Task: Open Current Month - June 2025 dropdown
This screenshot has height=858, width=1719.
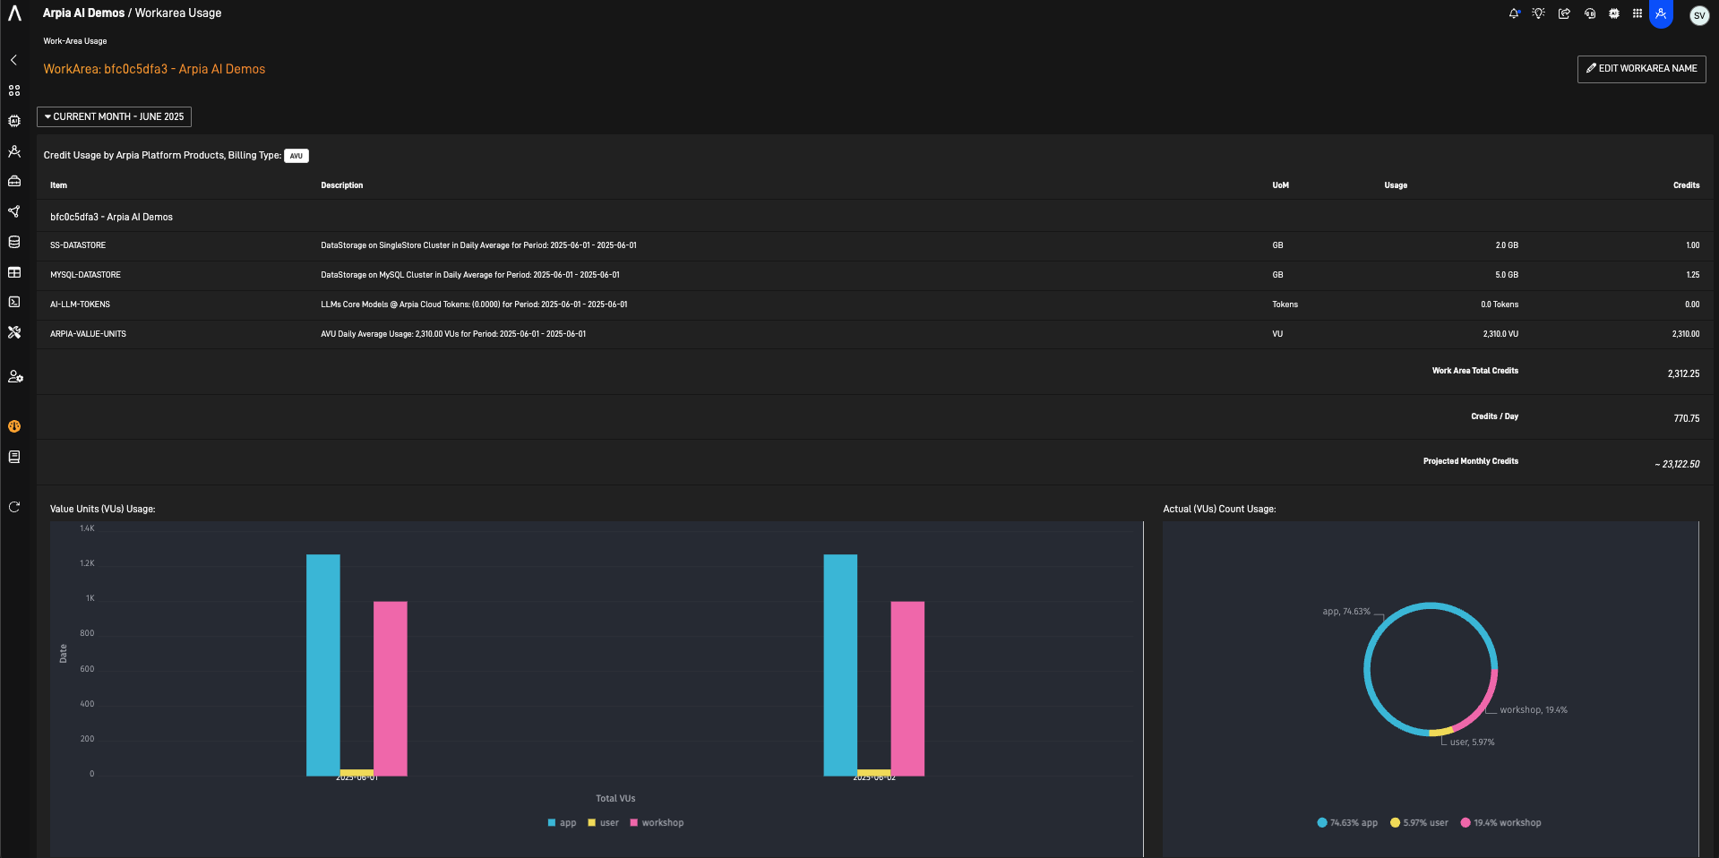Action: point(114,116)
